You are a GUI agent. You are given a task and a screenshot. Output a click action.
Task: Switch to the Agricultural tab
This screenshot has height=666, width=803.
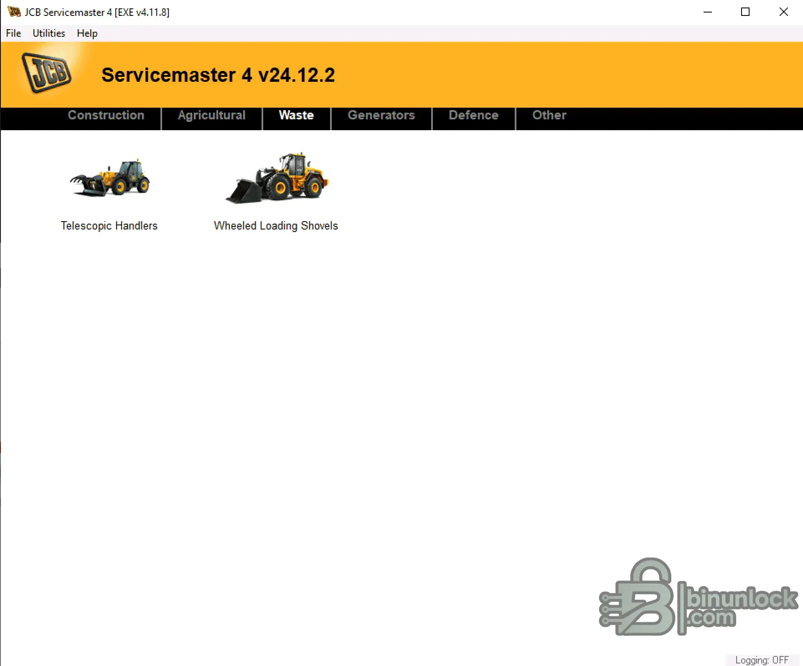coord(212,115)
